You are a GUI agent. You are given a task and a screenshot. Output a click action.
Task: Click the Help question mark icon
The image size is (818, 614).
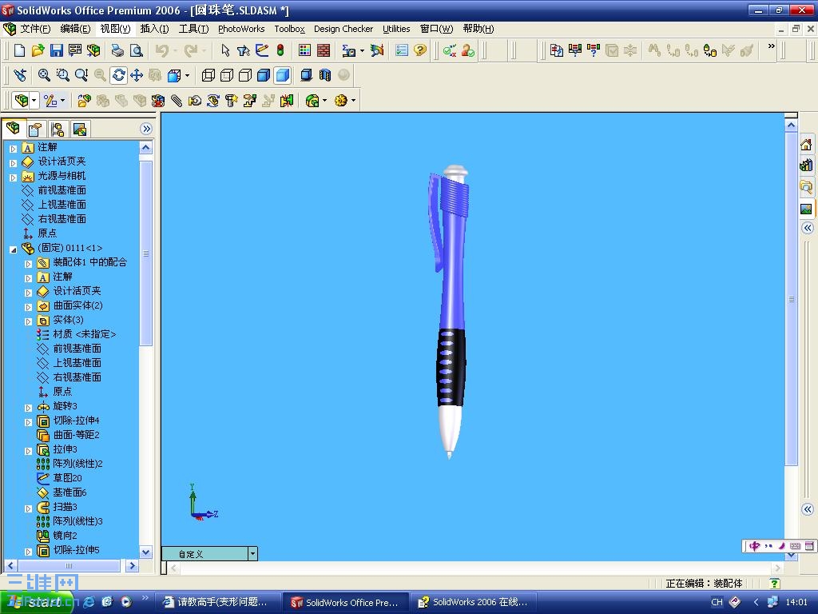[x=420, y=50]
